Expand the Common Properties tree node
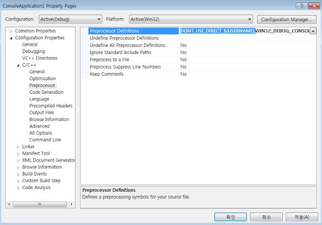Image resolution: width=322 pixels, height=225 pixels. (11, 31)
